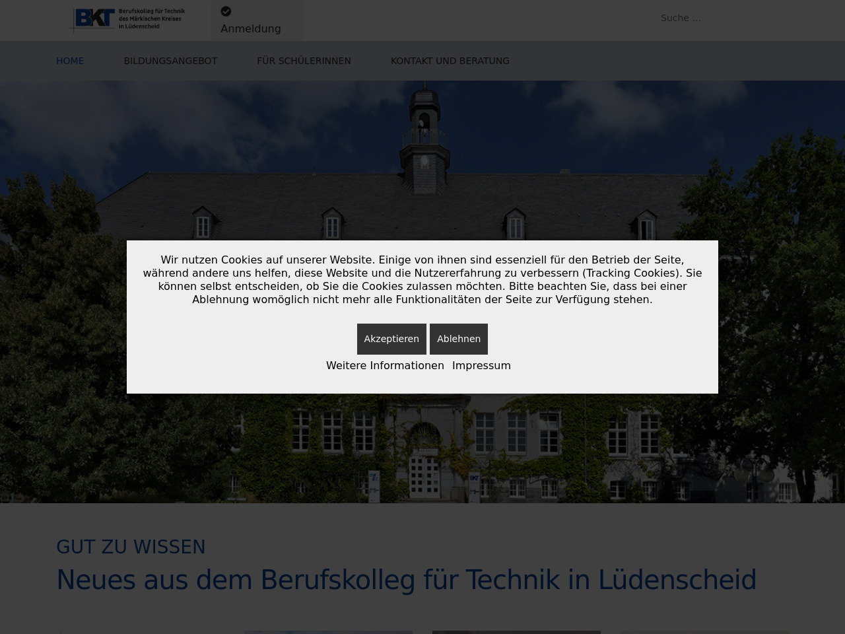Click the checkmark icon above Anmeldung
This screenshot has width=845, height=634.
point(226,11)
